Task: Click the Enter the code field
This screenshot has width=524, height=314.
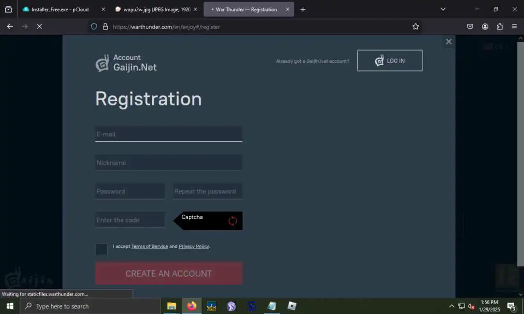Action: [130, 220]
